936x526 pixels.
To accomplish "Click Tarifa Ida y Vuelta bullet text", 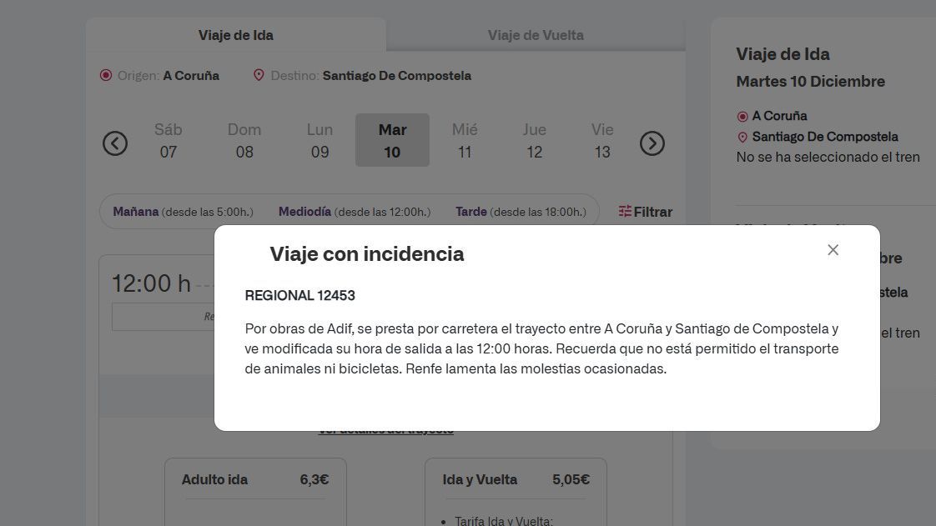I will click(504, 521).
